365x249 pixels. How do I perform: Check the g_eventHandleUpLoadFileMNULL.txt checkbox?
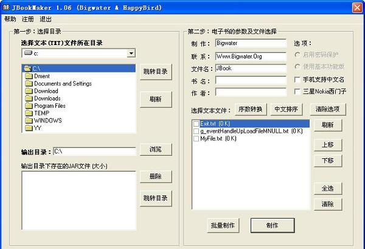click(196, 131)
